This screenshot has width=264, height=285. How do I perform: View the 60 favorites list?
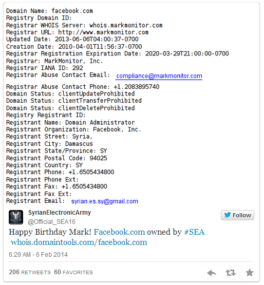[x=73, y=272]
